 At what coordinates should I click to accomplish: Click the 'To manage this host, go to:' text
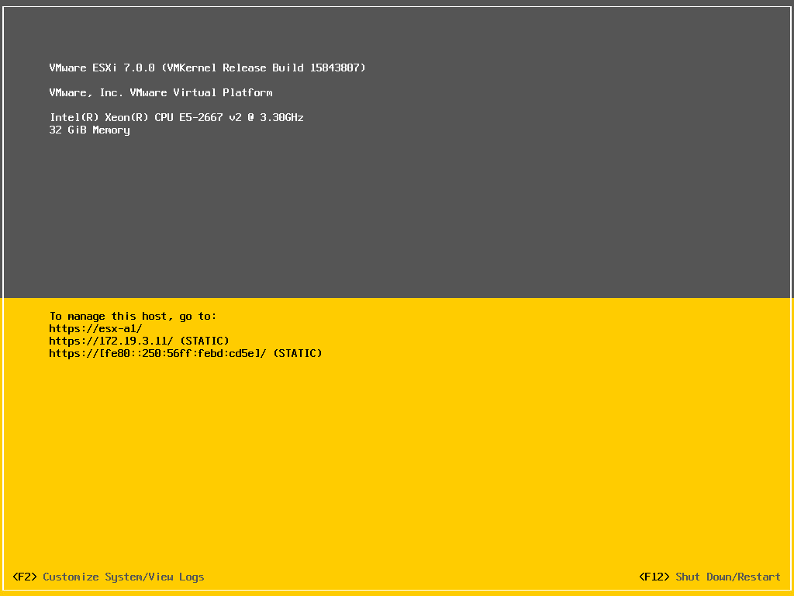point(133,317)
